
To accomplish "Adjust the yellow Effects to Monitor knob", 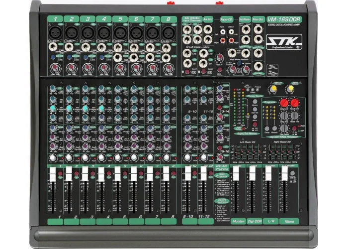I will coord(273,89).
